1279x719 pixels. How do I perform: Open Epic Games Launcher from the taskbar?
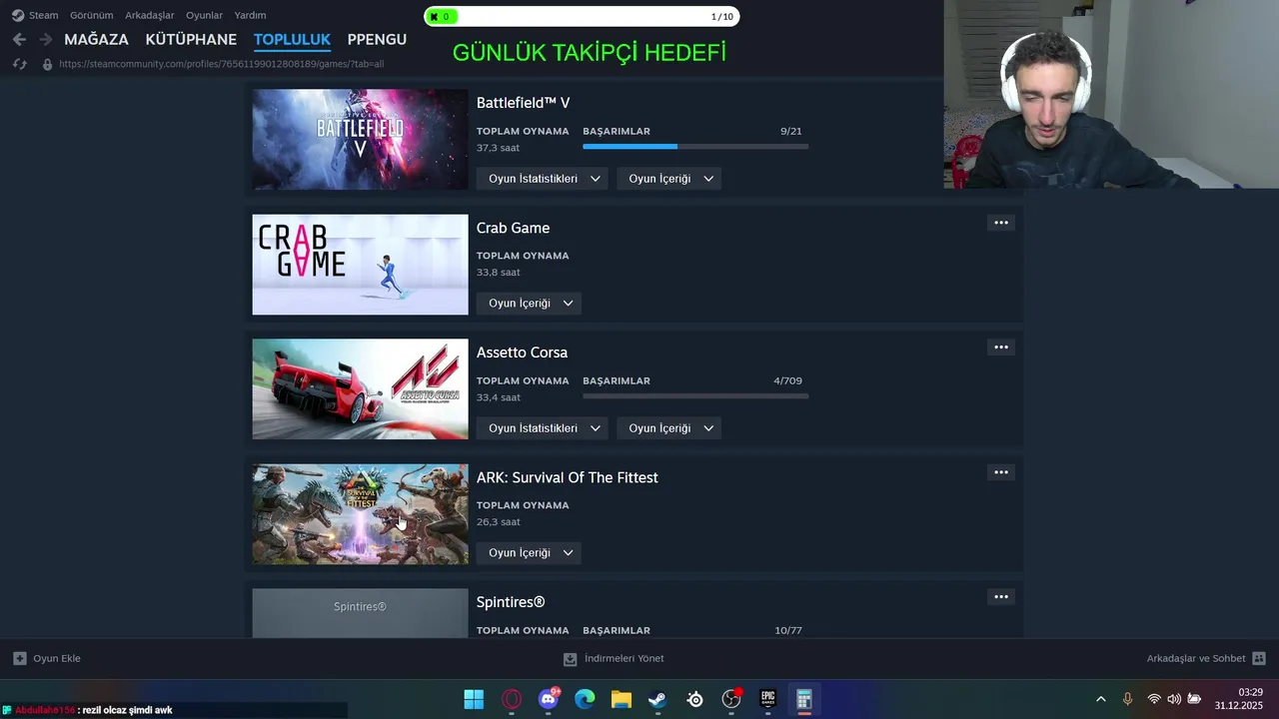click(x=767, y=699)
